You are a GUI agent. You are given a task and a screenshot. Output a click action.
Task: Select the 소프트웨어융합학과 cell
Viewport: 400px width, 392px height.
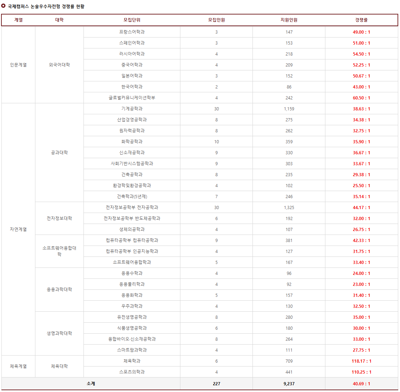[x=132, y=263]
